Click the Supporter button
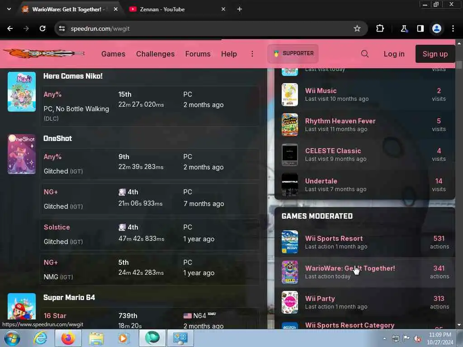Image resolution: width=463 pixels, height=347 pixels. coord(293,53)
